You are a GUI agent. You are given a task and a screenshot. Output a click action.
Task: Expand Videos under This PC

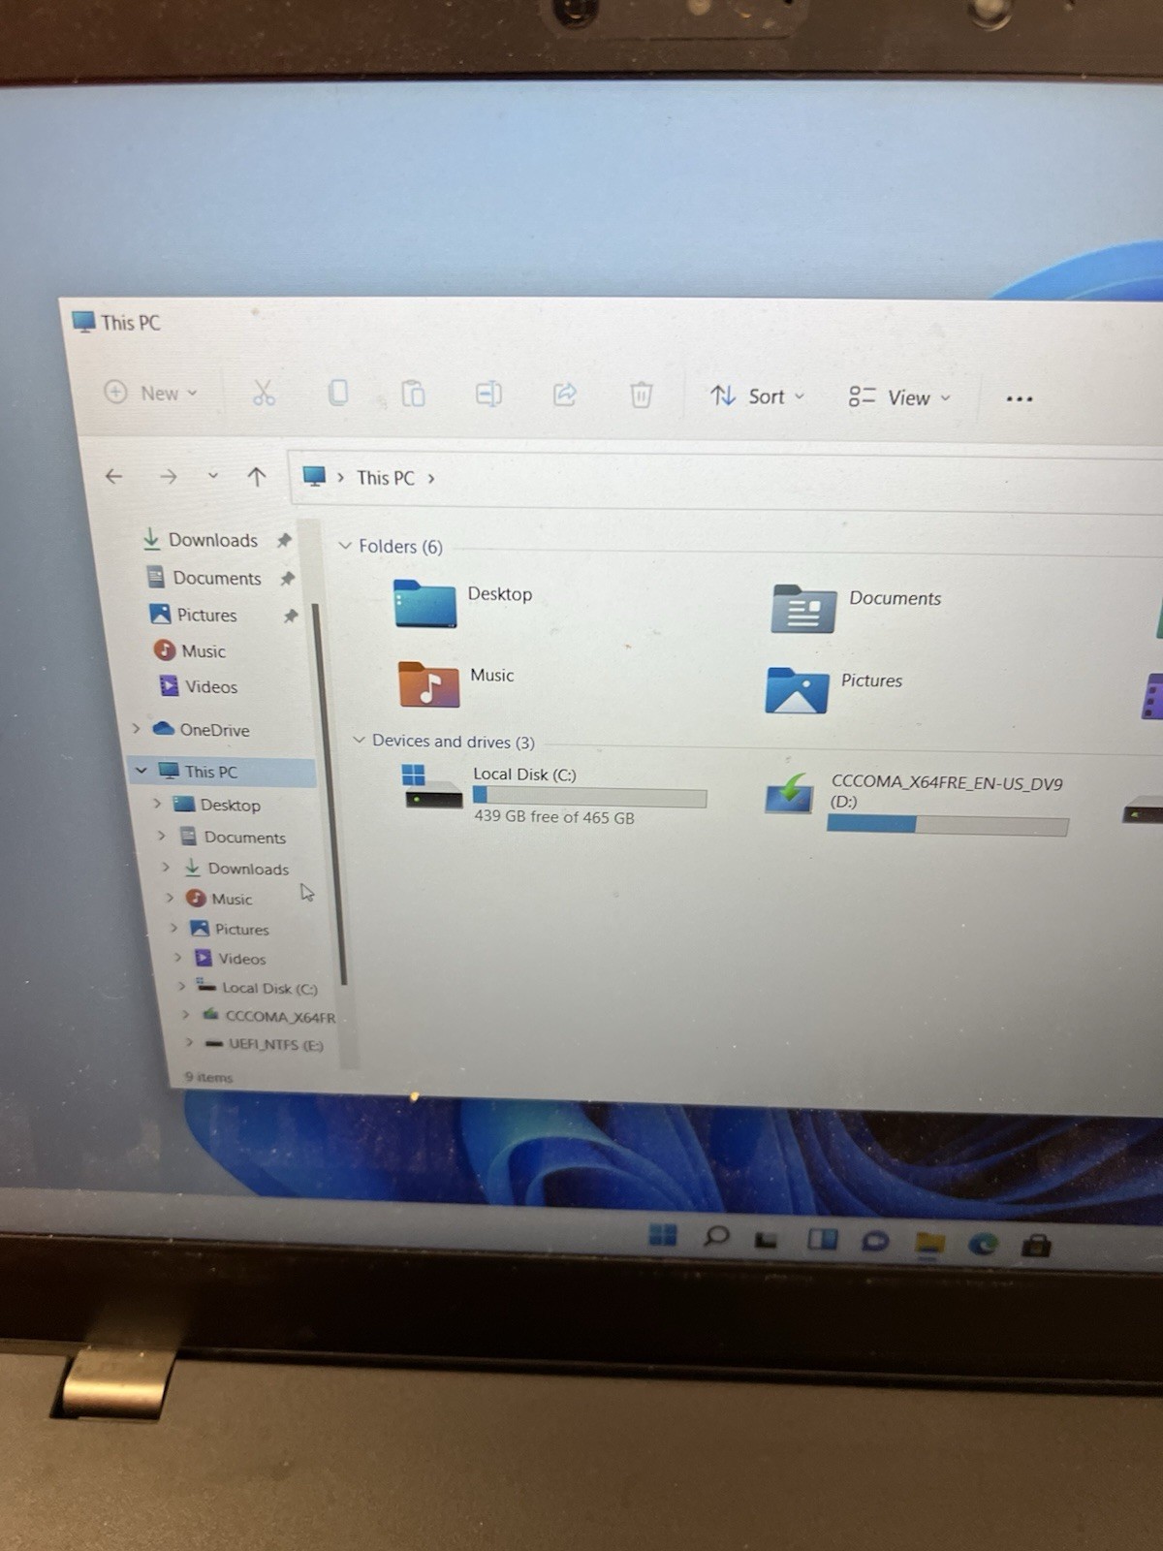coord(178,958)
